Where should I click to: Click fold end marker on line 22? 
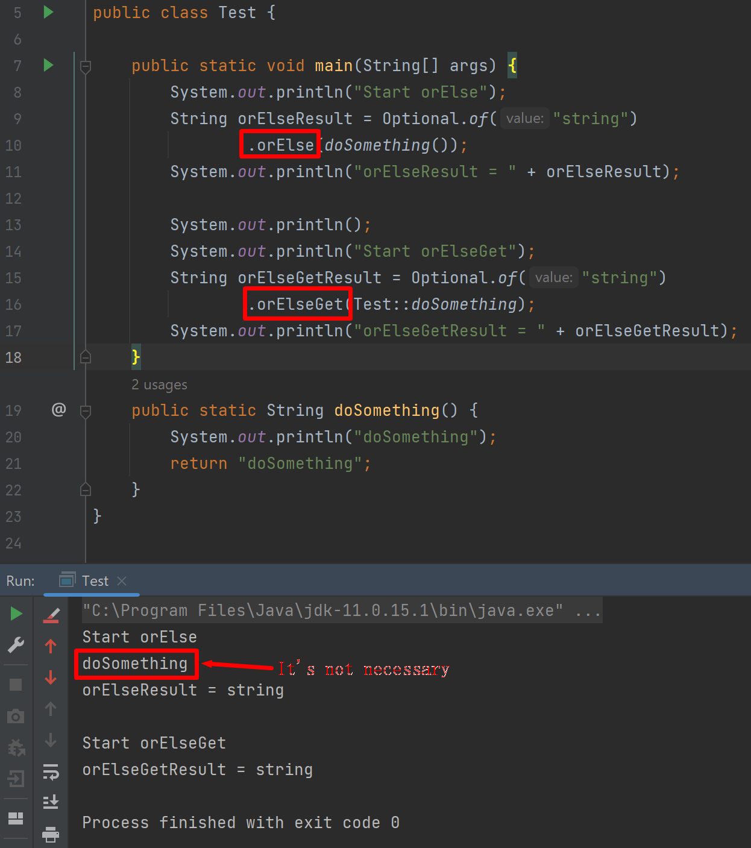pos(86,489)
